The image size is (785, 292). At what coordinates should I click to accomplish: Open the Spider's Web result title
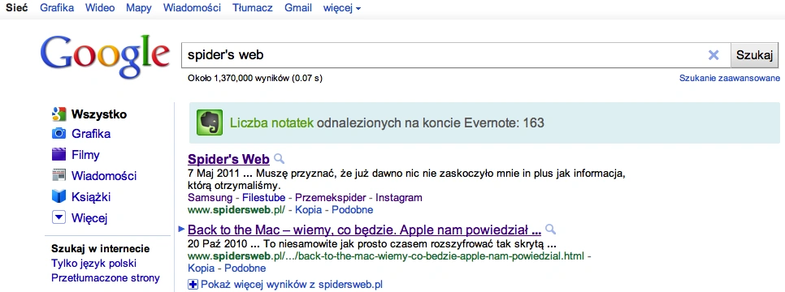tap(229, 159)
